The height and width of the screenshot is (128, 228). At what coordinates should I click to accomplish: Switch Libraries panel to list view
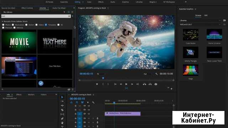[72, 12]
